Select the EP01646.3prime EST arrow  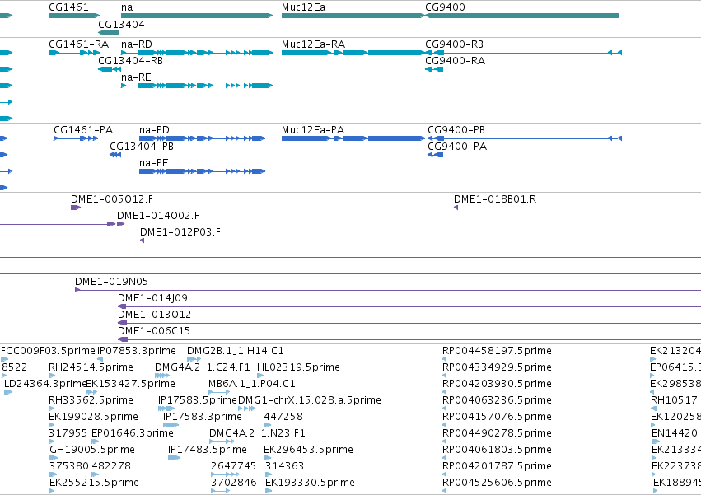click(95, 441)
